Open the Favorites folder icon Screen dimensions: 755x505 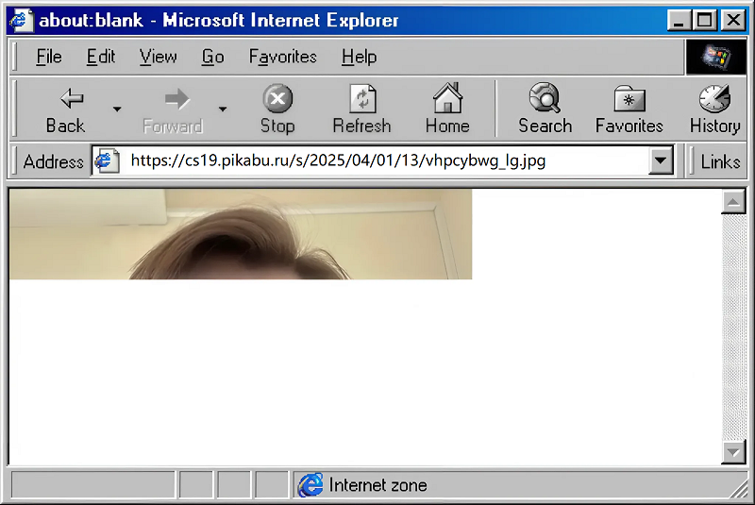[x=629, y=98]
